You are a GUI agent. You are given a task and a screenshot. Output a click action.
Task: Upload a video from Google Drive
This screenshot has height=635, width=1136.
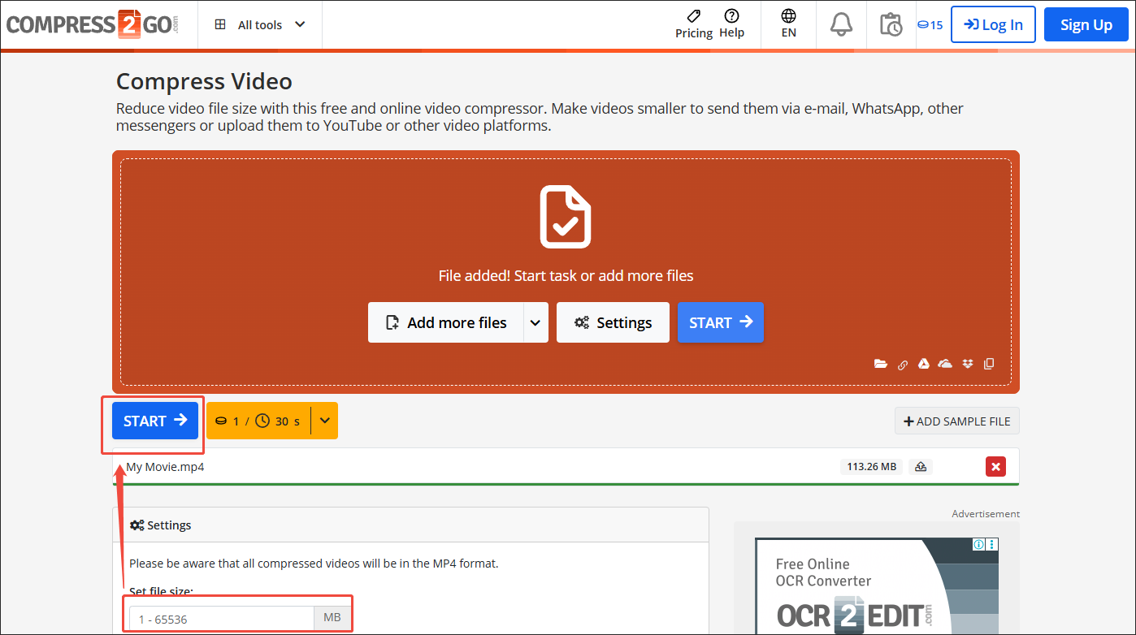(924, 364)
